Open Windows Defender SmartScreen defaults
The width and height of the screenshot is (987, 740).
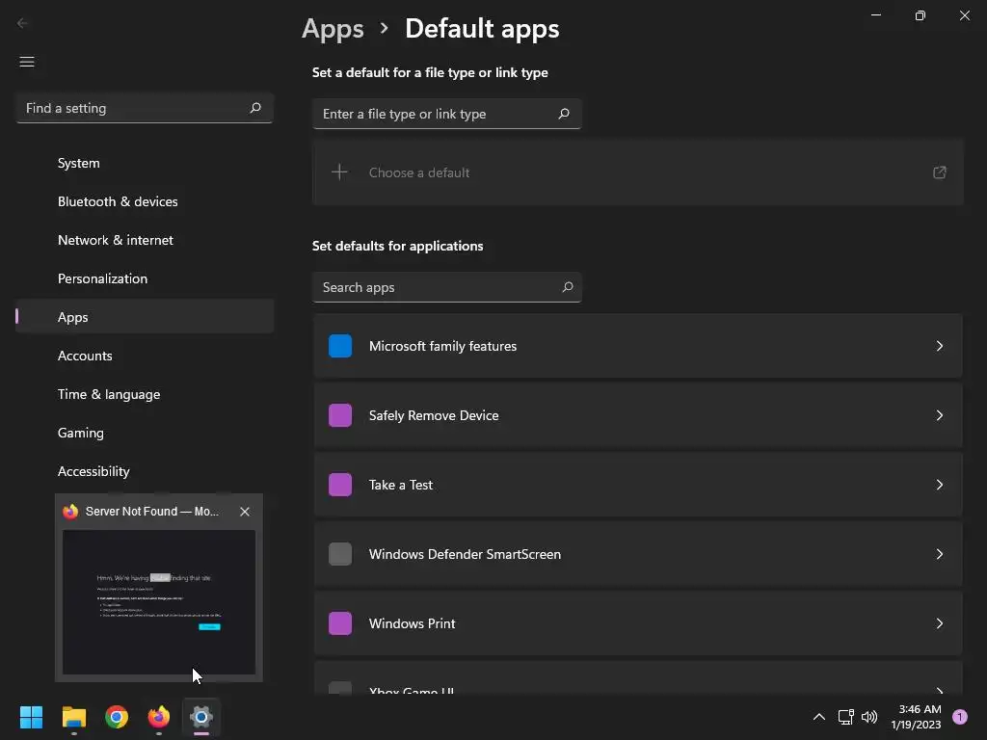click(638, 554)
